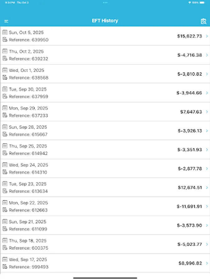The width and height of the screenshot is (210, 280).
Task: Click the calendar icon beside Wed, Oct 1, 2025
Action: [x=5, y=70]
